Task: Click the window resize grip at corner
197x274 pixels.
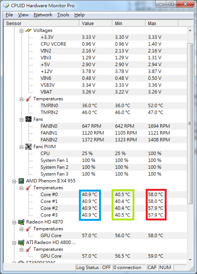Action: (191, 268)
